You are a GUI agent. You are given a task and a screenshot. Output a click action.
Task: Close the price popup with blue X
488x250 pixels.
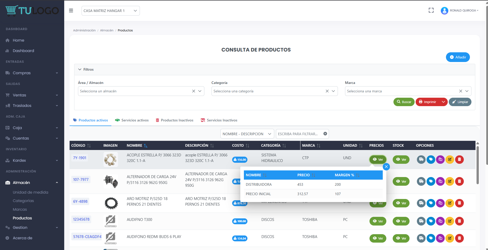point(386,167)
